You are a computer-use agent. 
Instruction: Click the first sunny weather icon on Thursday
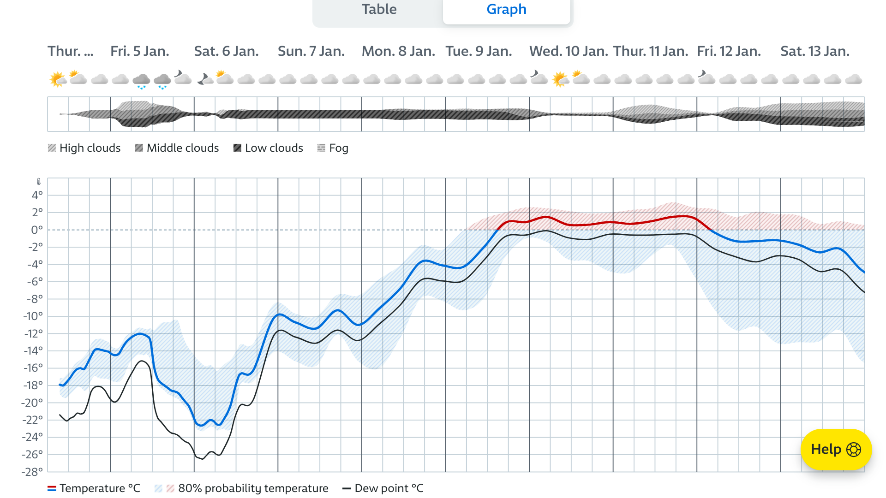click(x=58, y=79)
